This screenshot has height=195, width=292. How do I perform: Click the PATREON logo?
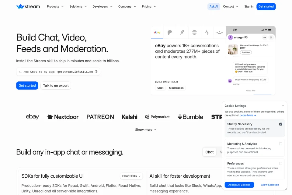100,117
